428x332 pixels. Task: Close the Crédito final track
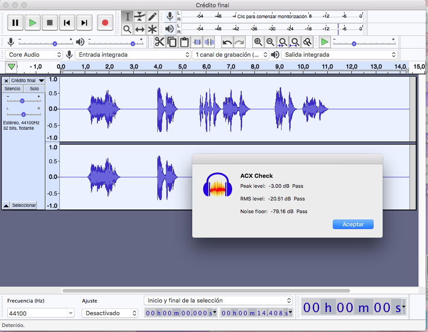6,81
